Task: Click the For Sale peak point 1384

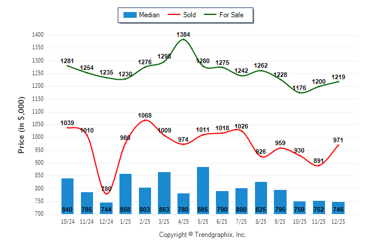Action: 184,39
